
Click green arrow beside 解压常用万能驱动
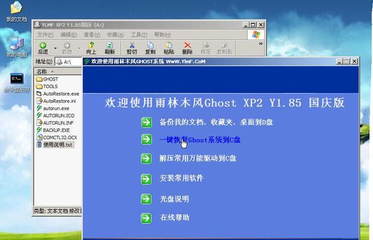point(146,158)
